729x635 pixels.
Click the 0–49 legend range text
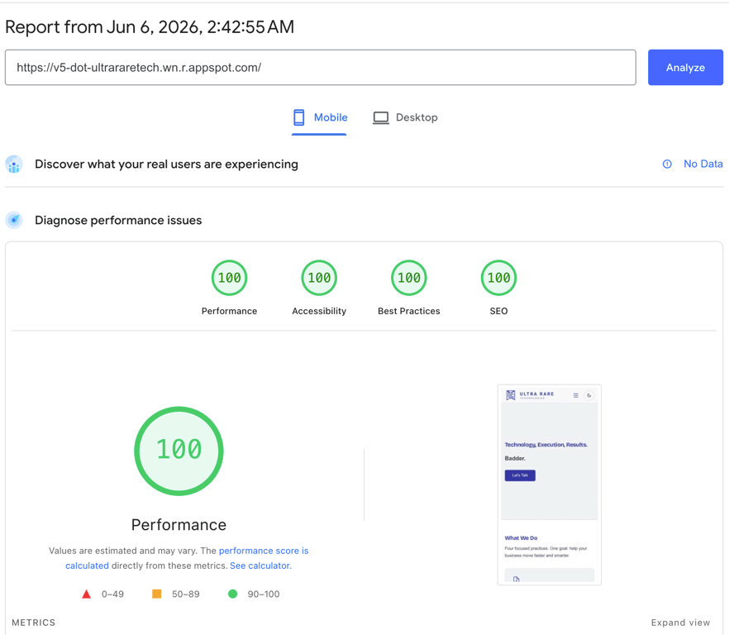[x=112, y=594]
